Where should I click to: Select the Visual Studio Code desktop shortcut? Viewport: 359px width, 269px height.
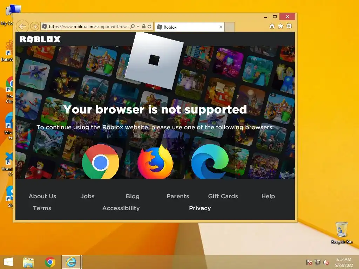pos(7,164)
